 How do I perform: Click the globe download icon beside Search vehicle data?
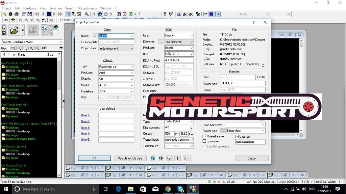click(153, 158)
